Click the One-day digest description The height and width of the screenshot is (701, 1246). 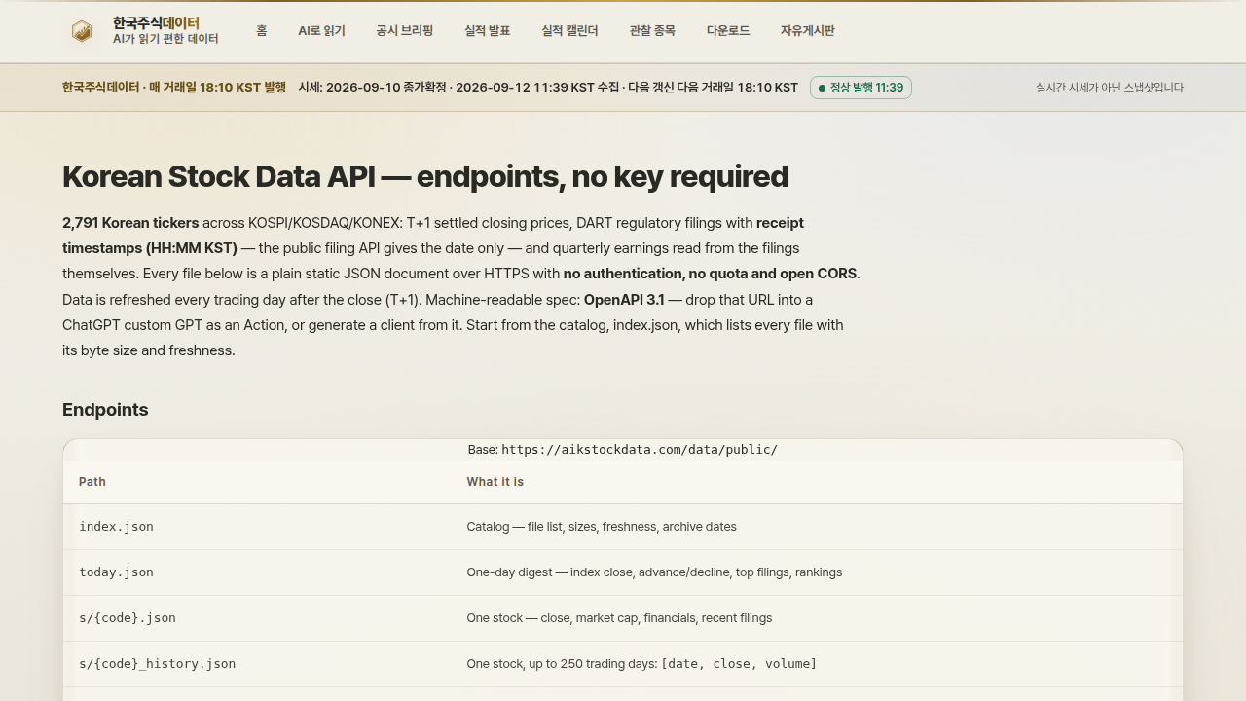654,572
